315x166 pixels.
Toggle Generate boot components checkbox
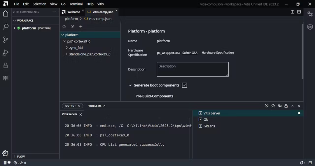(184, 85)
